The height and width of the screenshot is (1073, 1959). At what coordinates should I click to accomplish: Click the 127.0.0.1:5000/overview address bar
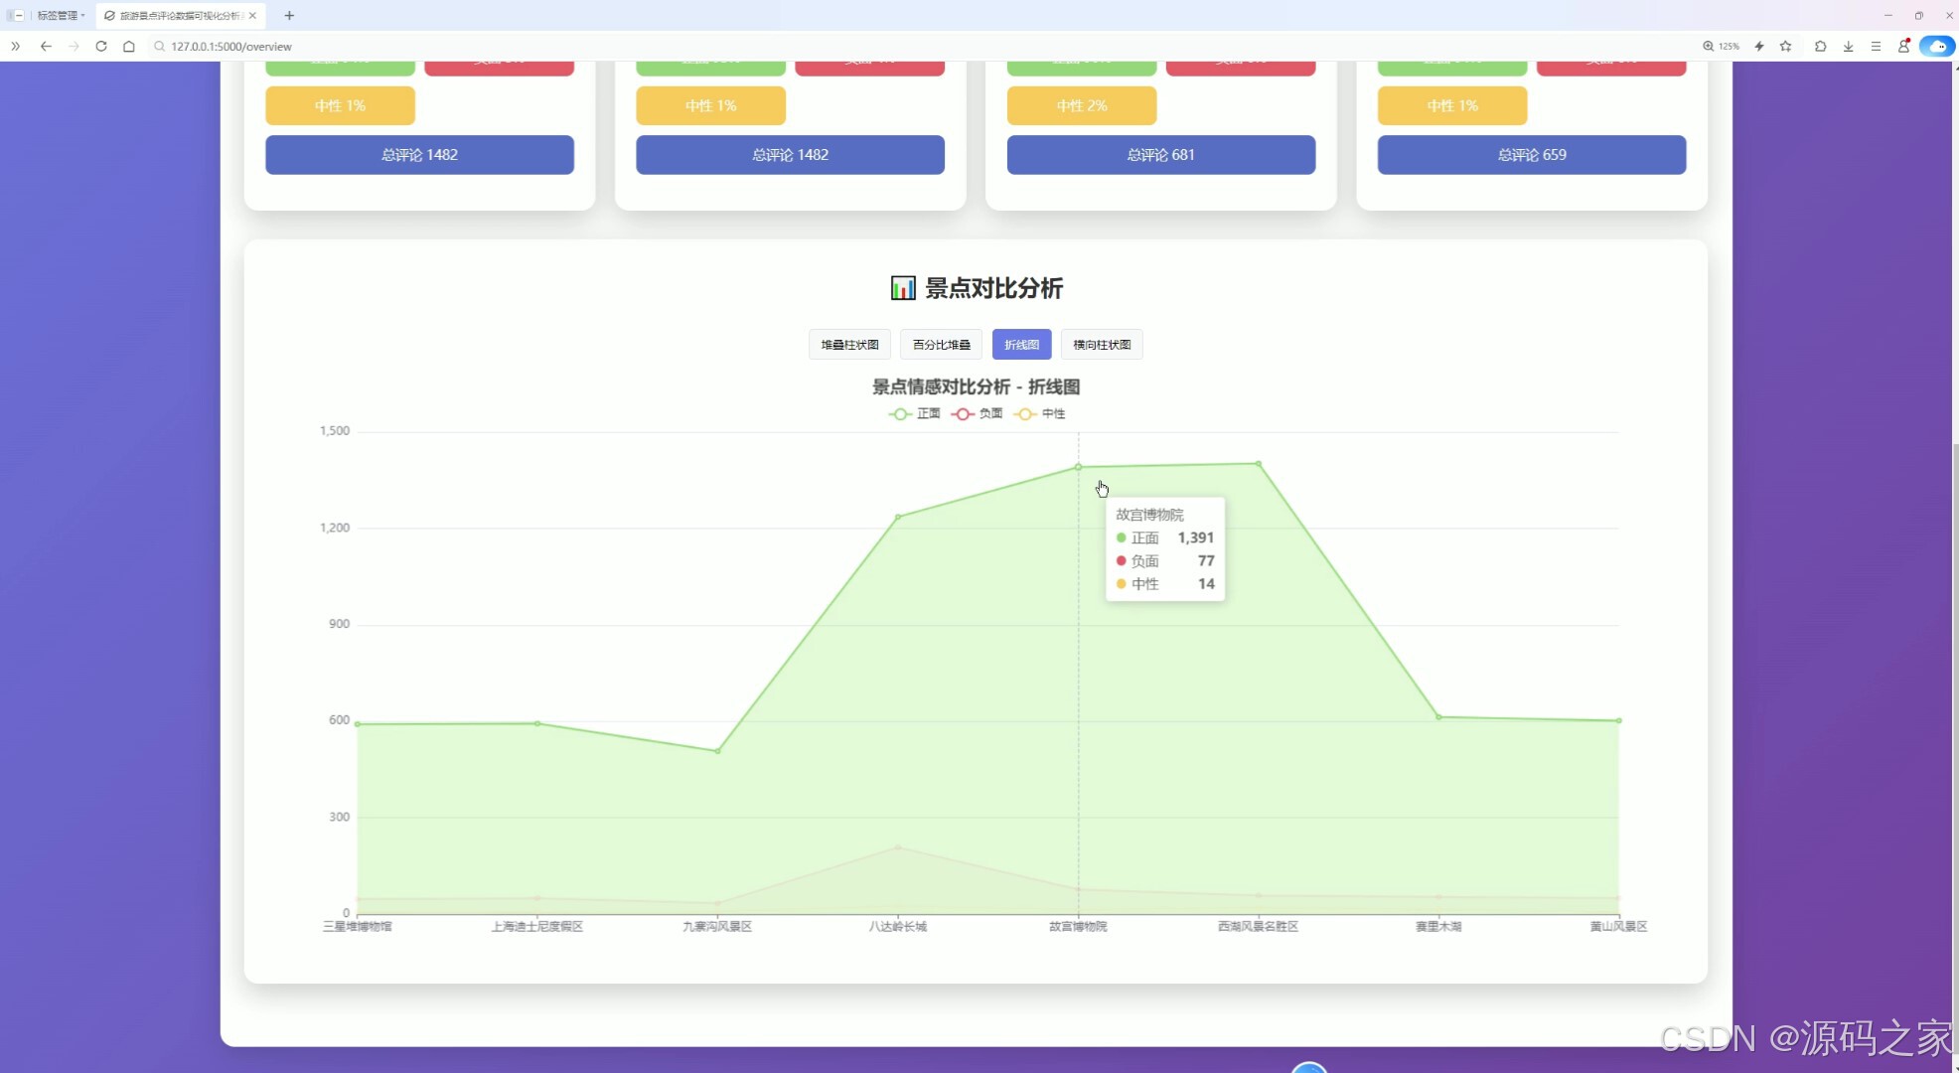pos(231,46)
